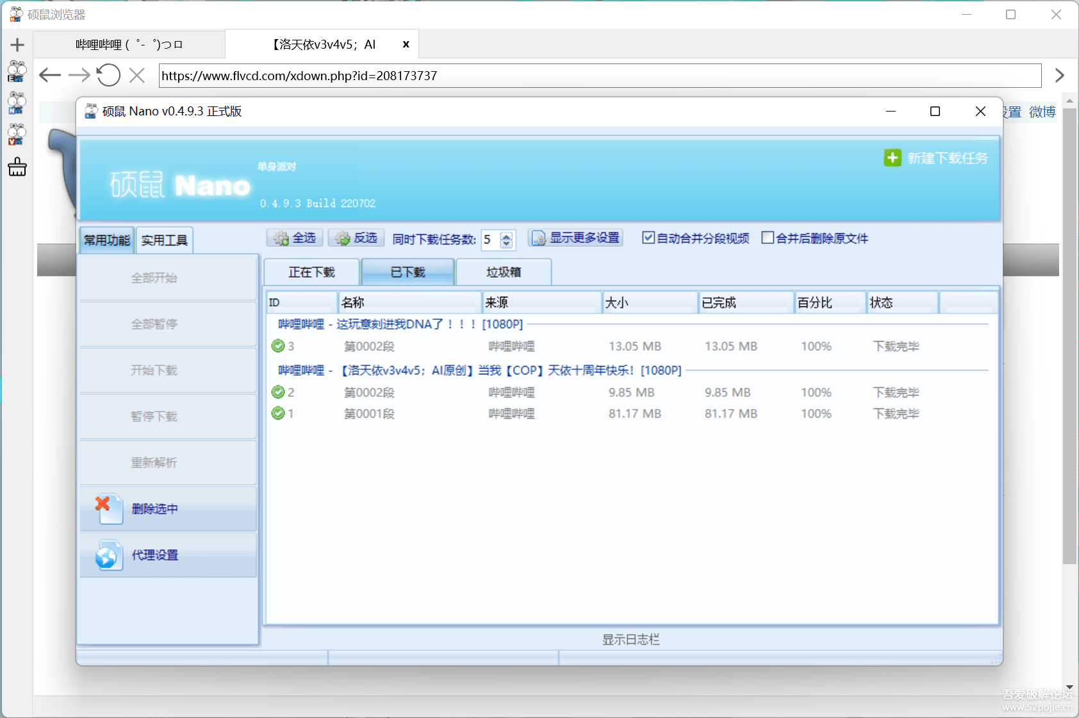This screenshot has height=718, width=1079.
Task: Click the 删除选中 button label
Action: pyautogui.click(x=155, y=509)
